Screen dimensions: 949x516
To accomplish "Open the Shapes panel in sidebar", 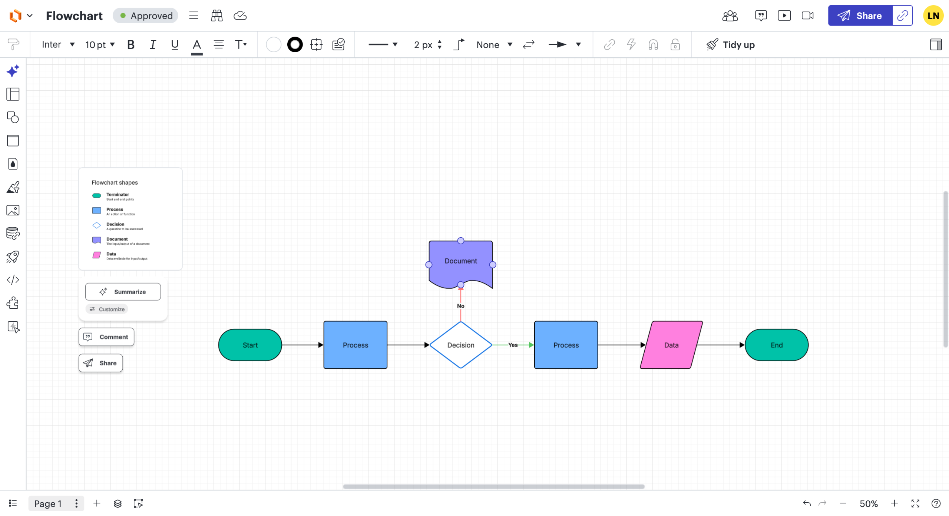I will [13, 117].
